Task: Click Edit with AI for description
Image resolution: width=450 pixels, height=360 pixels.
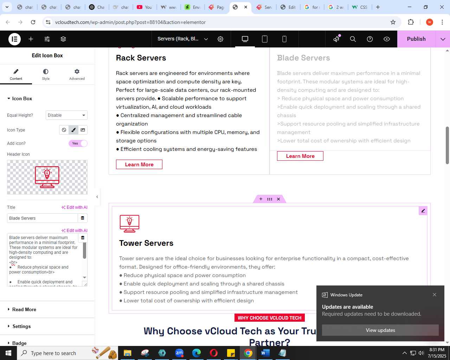Action: [x=75, y=231]
